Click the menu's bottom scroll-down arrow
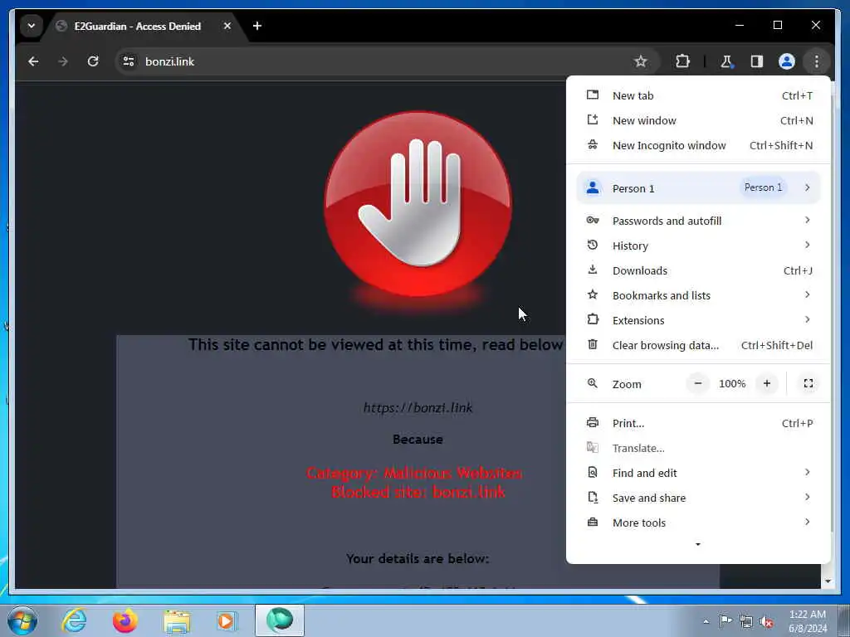Screen dimensions: 850x637 tap(697, 544)
